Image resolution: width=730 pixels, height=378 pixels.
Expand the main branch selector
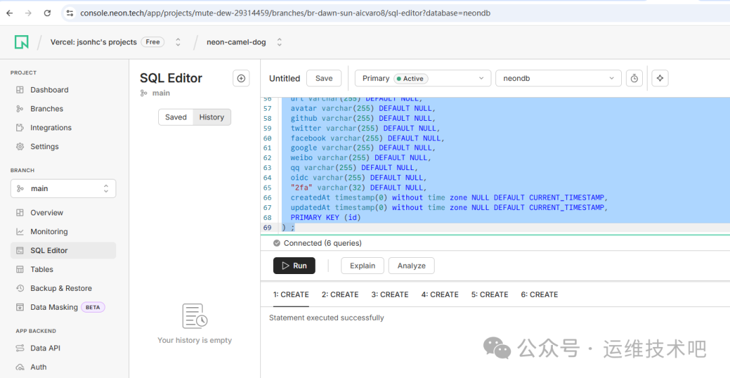coord(64,188)
